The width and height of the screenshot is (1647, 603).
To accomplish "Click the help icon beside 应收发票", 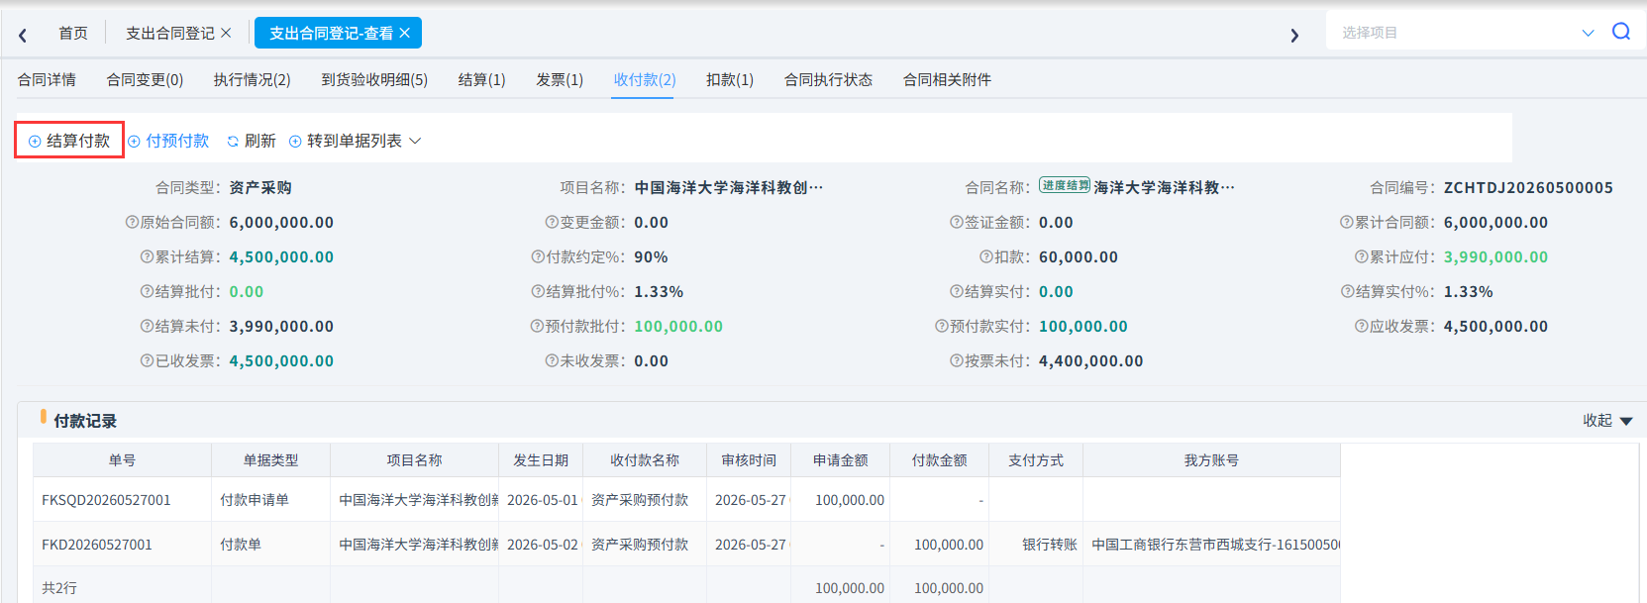I will pos(1362,327).
